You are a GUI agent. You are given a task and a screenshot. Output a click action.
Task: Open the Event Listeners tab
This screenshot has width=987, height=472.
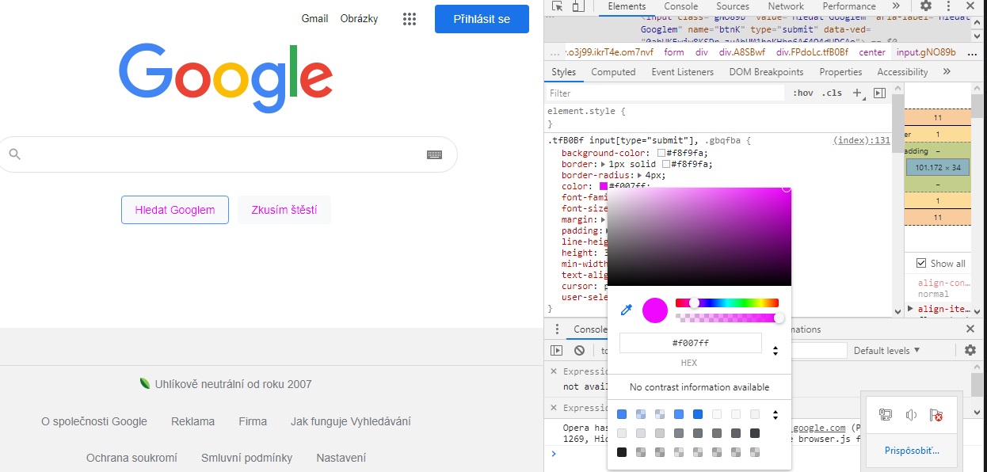click(x=683, y=72)
